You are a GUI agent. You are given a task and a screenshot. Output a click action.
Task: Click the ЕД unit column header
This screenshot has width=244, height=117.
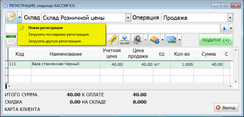click(162, 54)
